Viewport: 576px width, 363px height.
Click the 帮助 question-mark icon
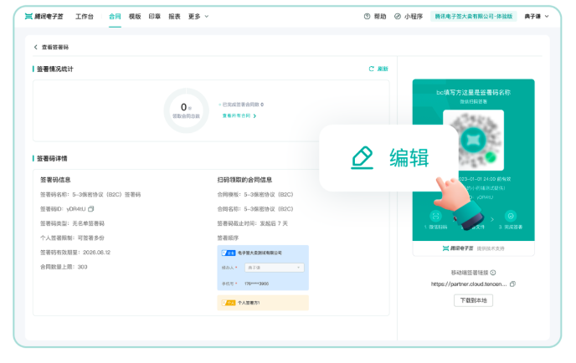click(367, 17)
